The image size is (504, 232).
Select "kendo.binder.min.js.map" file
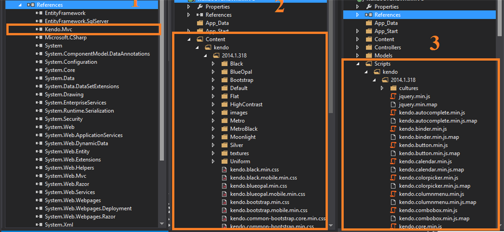tap(429, 137)
